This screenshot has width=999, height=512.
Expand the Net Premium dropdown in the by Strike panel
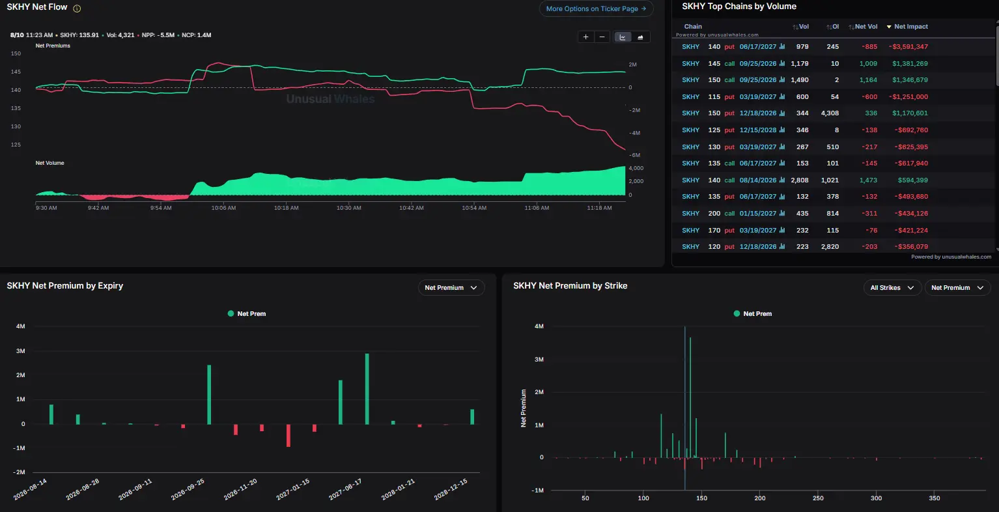(957, 288)
